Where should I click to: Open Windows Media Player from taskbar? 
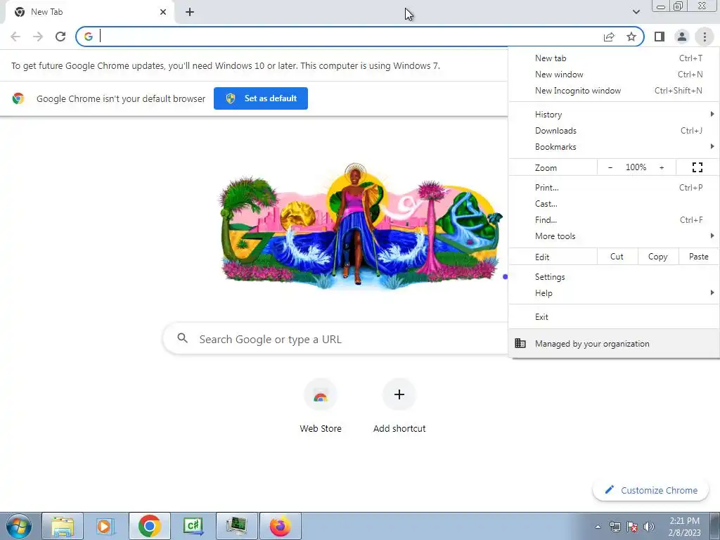coord(105,526)
